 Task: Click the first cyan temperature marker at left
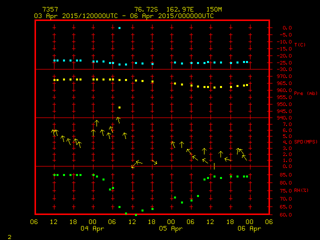point(54,60)
